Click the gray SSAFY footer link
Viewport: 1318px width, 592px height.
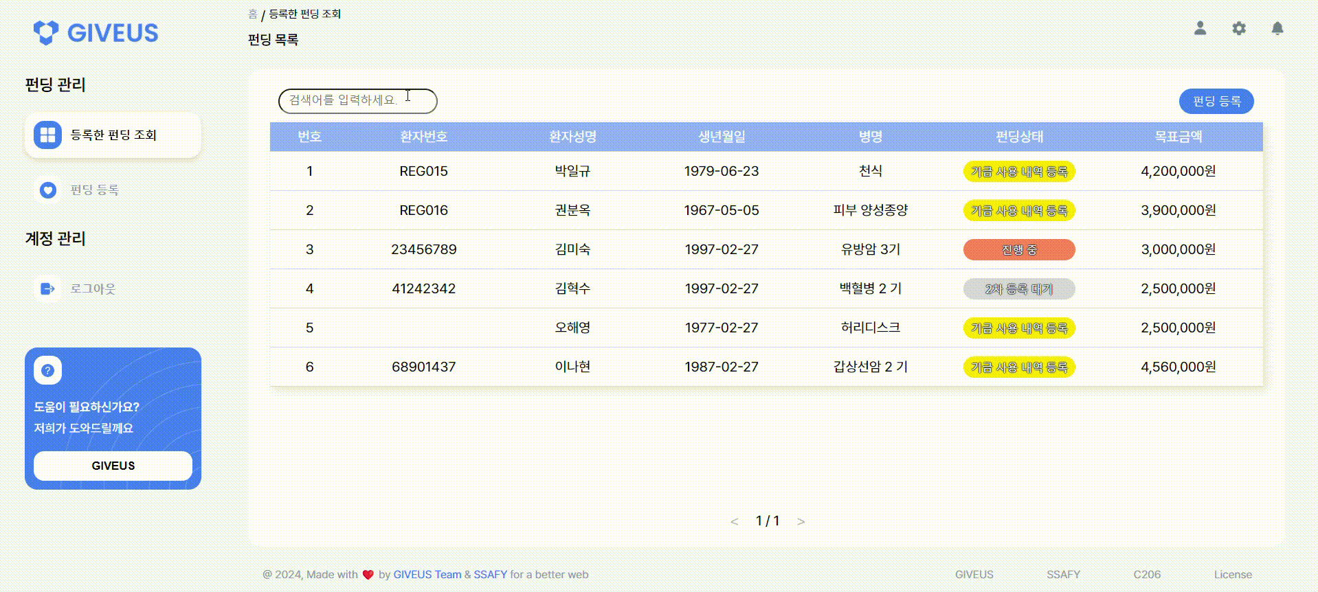pyautogui.click(x=1063, y=575)
